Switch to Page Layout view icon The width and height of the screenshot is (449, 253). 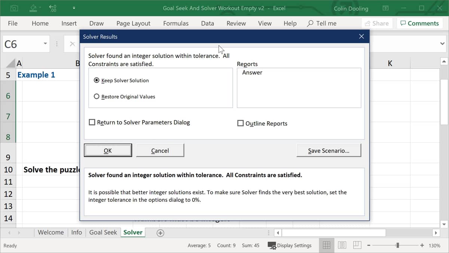[342, 245]
